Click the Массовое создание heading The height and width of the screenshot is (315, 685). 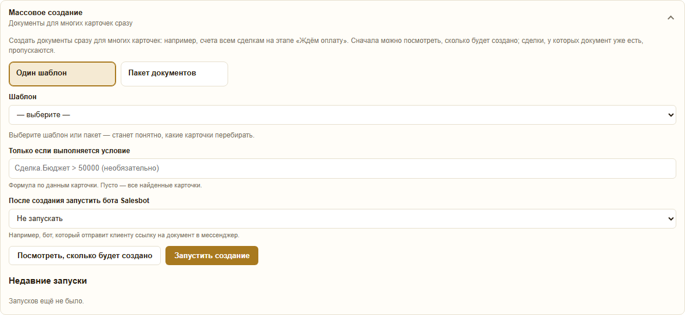(x=45, y=13)
